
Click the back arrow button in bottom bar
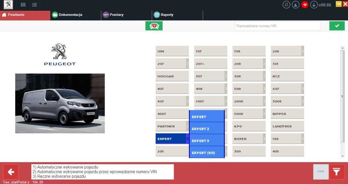click(x=11, y=172)
